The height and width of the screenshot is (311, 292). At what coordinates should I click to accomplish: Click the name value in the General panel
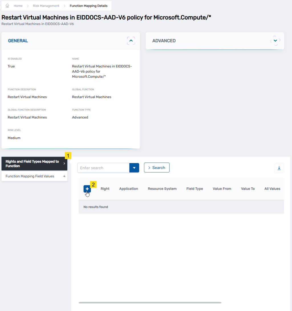(102, 71)
